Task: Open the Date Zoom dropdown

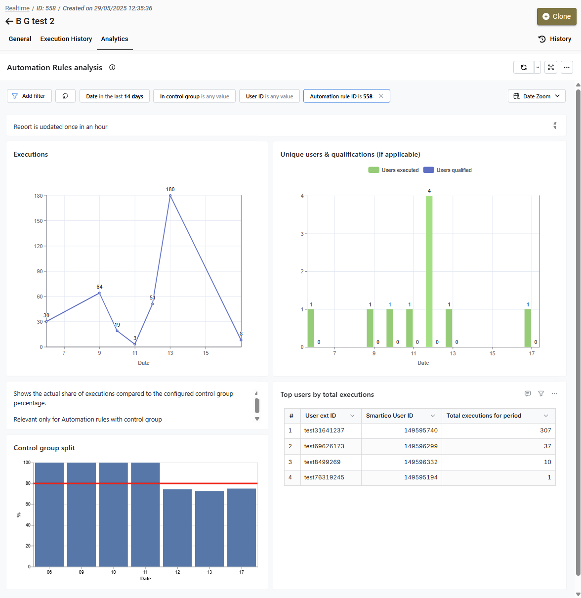Action: pyautogui.click(x=537, y=96)
